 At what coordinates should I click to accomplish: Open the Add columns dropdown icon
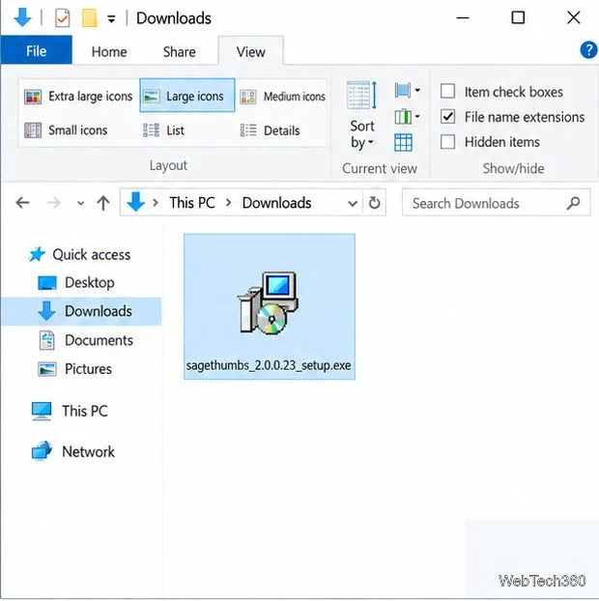(x=407, y=117)
